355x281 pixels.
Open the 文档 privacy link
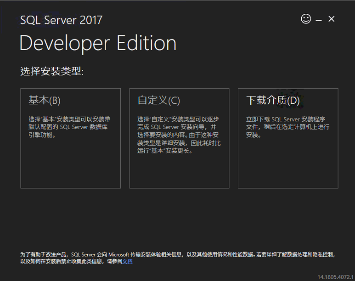click(x=128, y=262)
